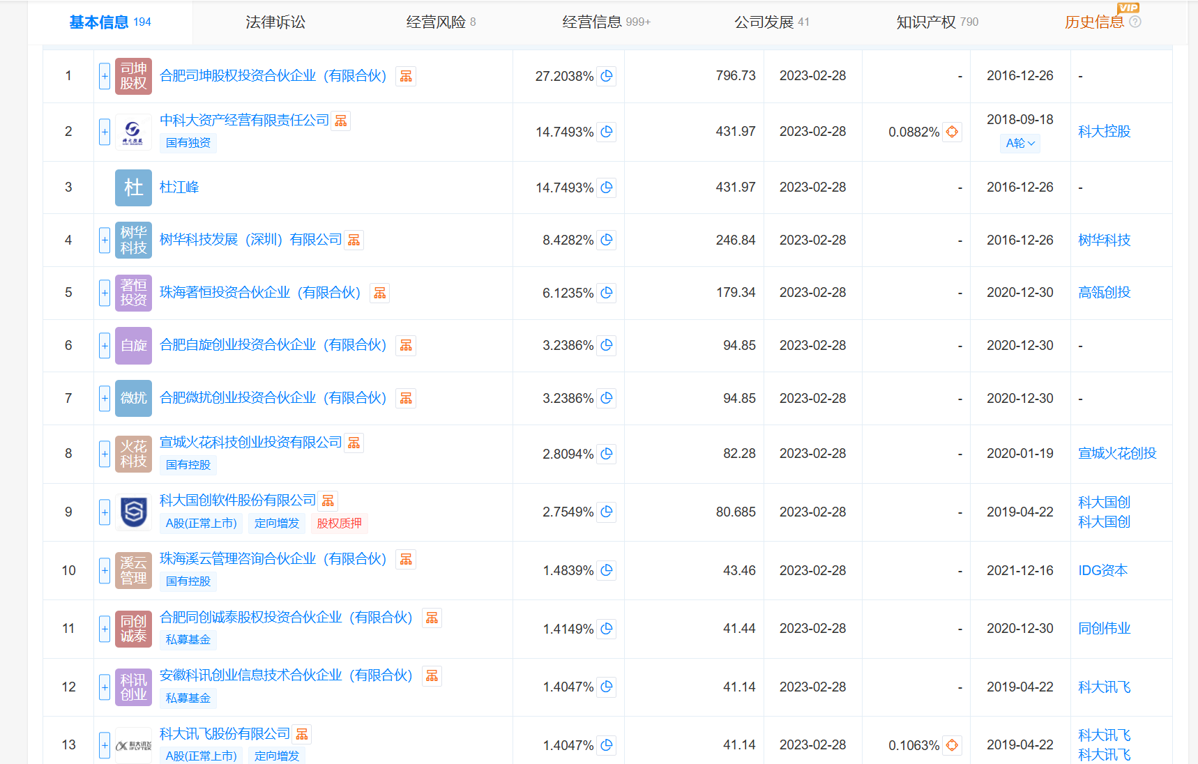The image size is (1198, 764).
Task: Open 宣城火花创投 related institution link
Action: [1117, 454]
